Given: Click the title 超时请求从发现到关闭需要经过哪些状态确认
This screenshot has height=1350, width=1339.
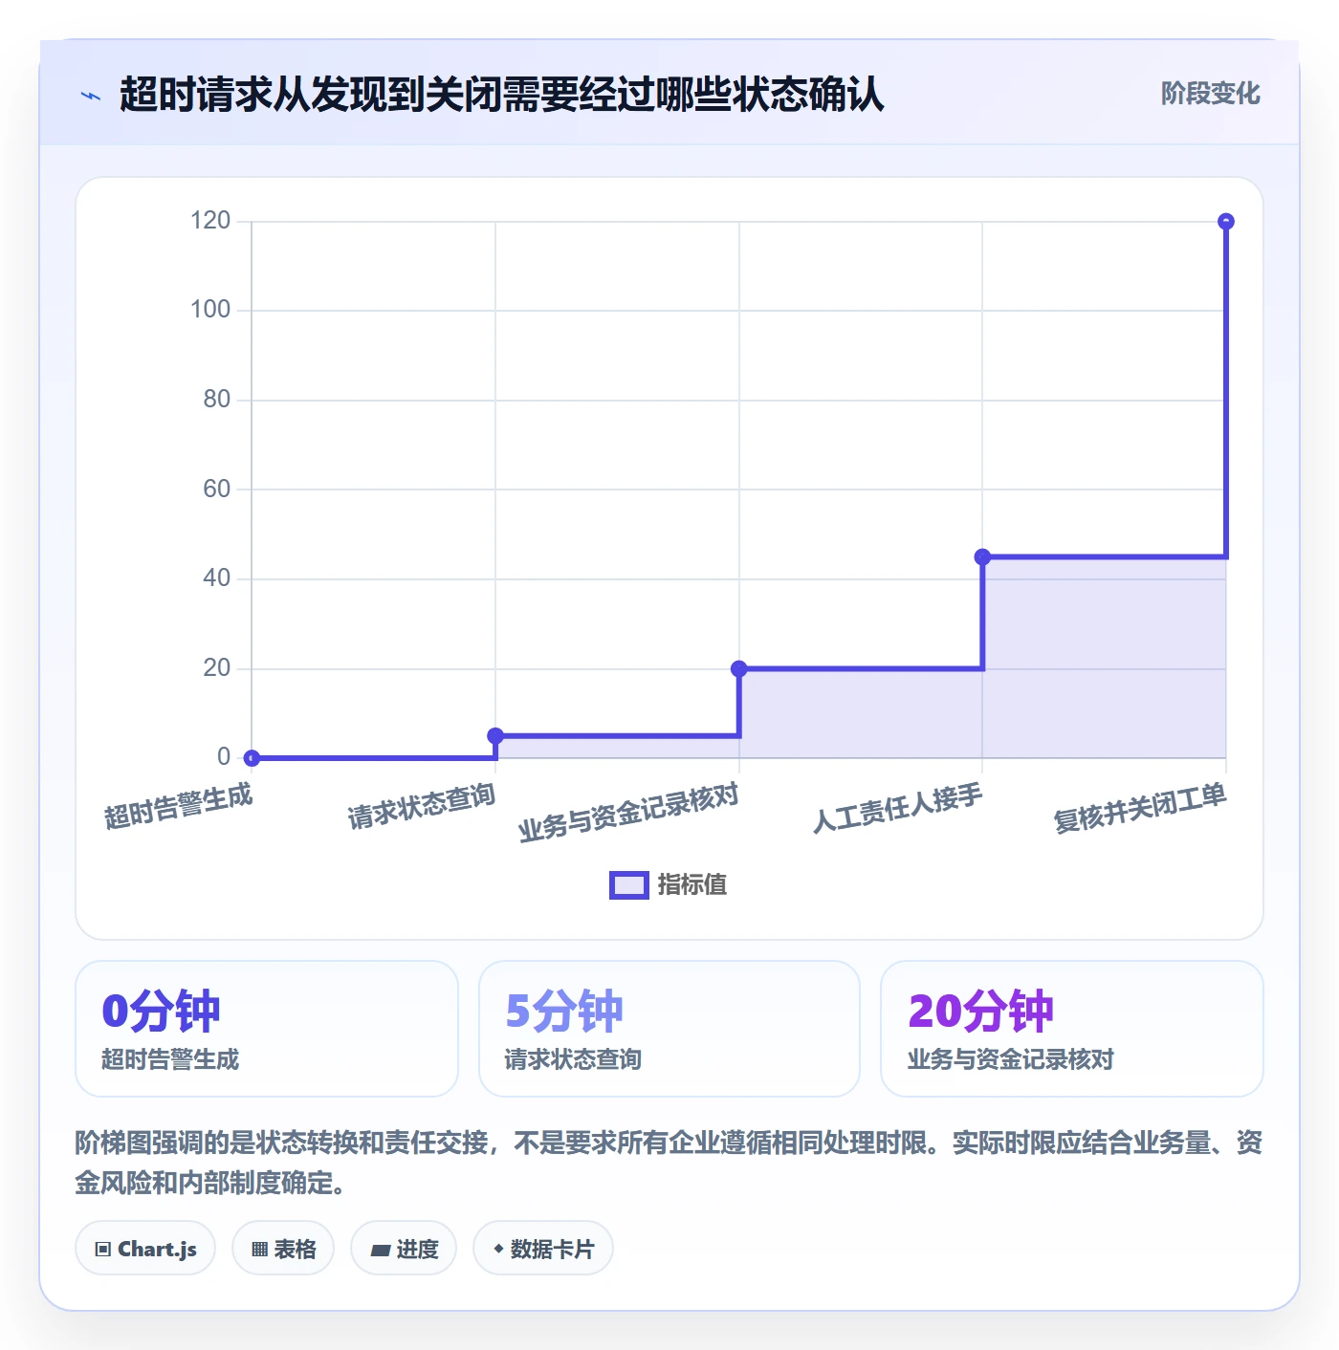Looking at the screenshot, I should click(502, 95).
